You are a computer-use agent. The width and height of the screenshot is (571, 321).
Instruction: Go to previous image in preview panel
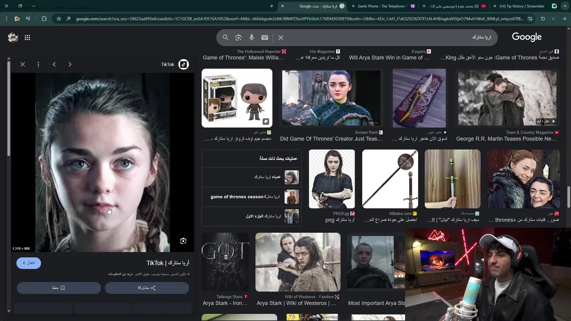[x=54, y=64]
